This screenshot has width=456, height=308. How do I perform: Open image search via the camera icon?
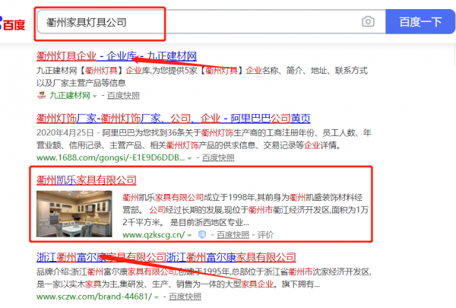(368, 22)
